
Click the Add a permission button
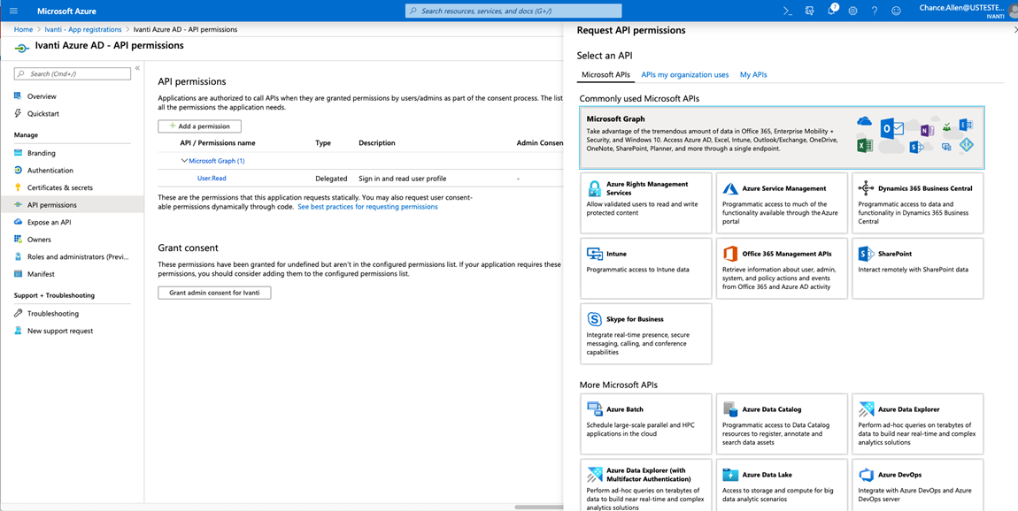pyautogui.click(x=198, y=126)
